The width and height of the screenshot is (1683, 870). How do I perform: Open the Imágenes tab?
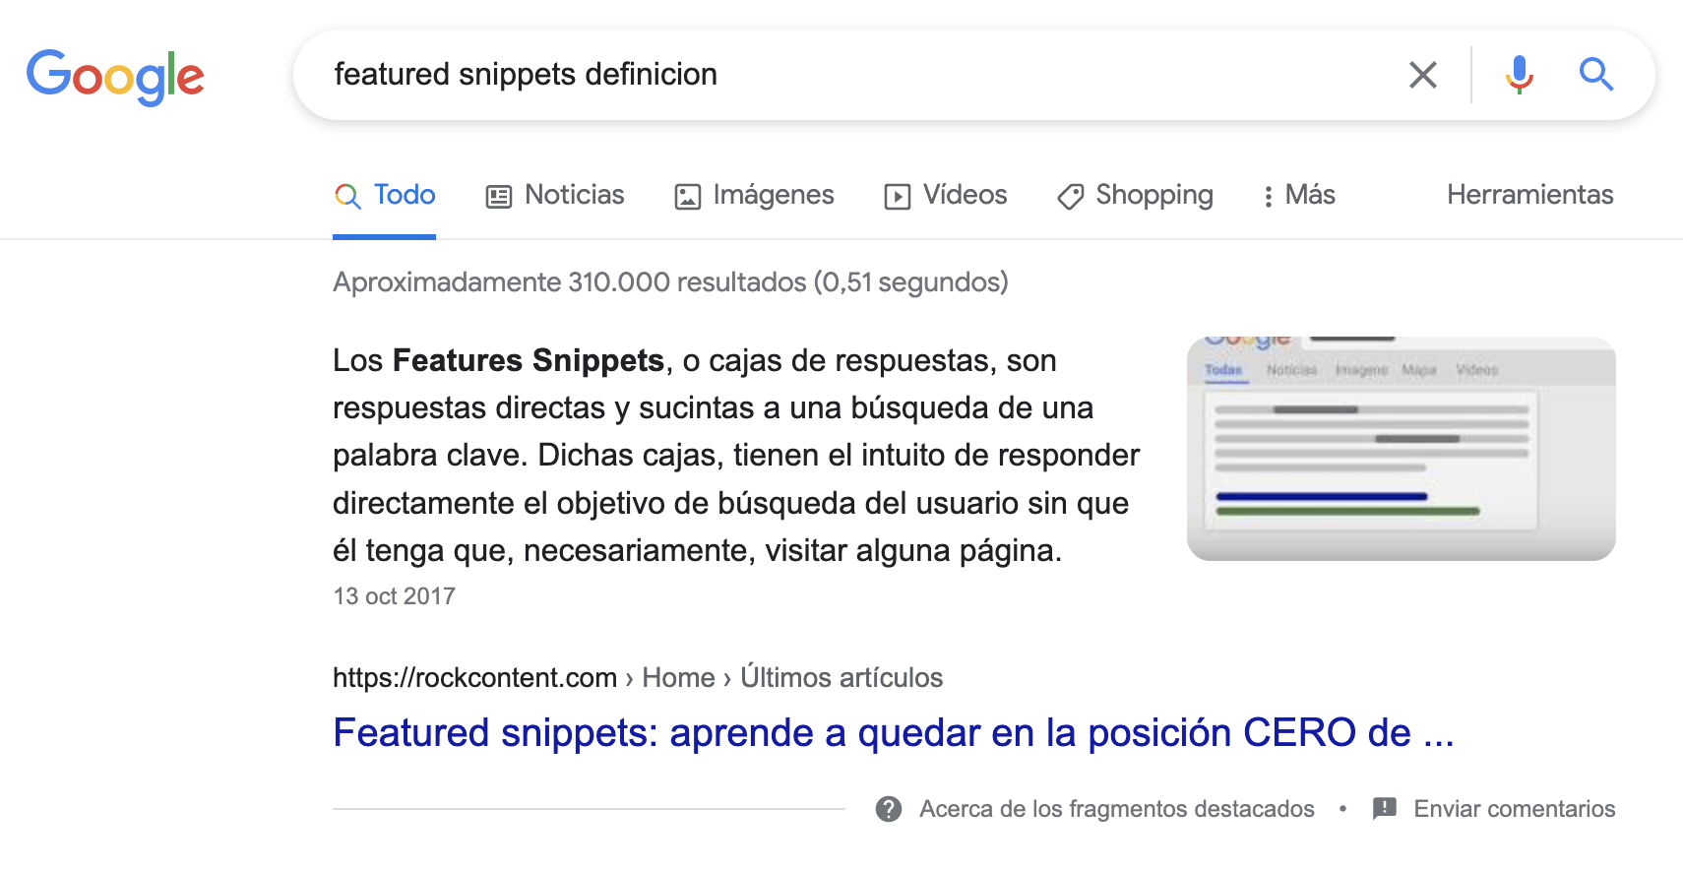(754, 195)
